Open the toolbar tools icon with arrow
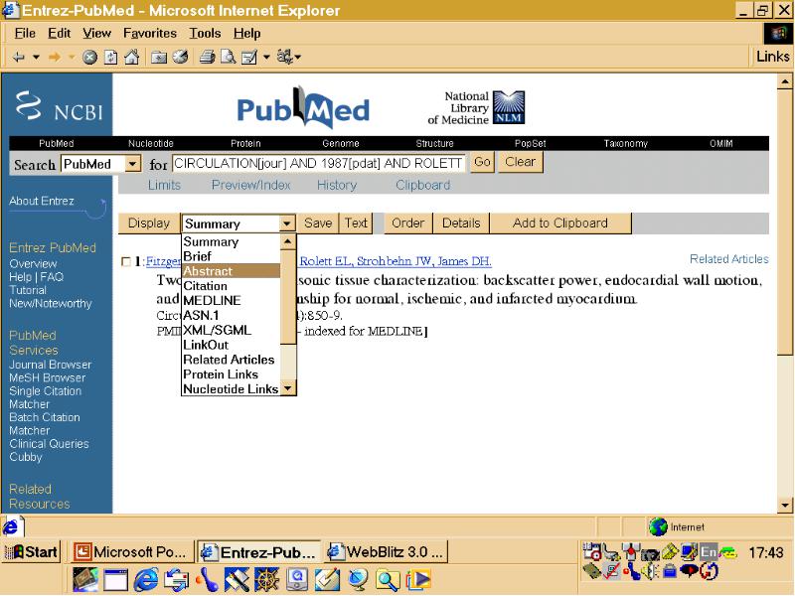This screenshot has height=596, width=795. 288,57
